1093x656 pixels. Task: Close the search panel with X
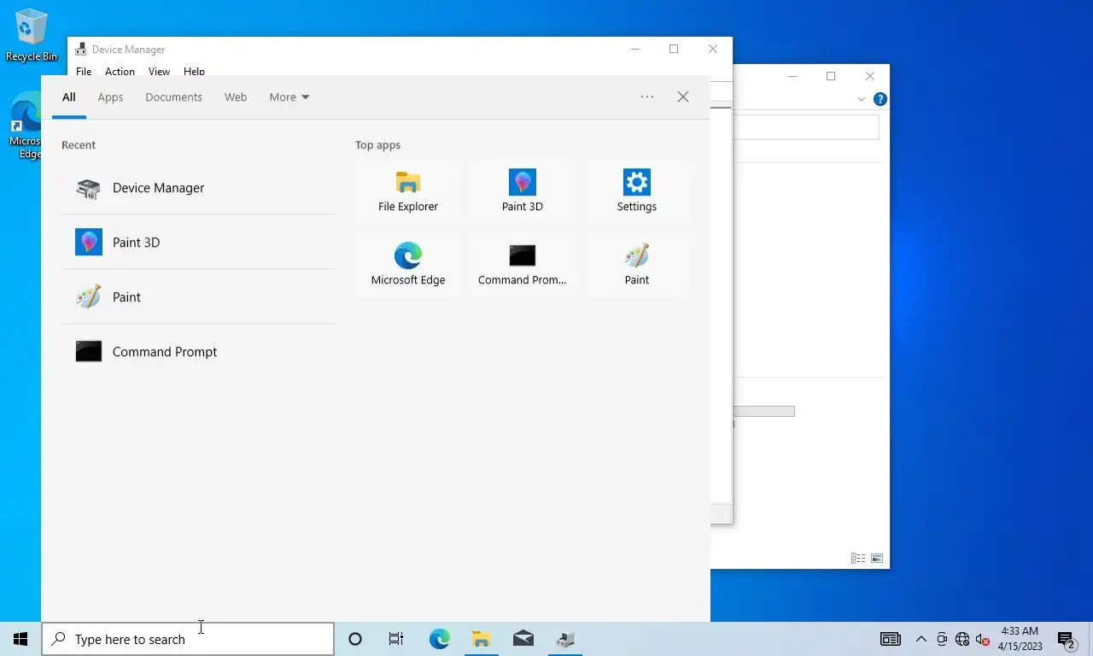coord(683,97)
